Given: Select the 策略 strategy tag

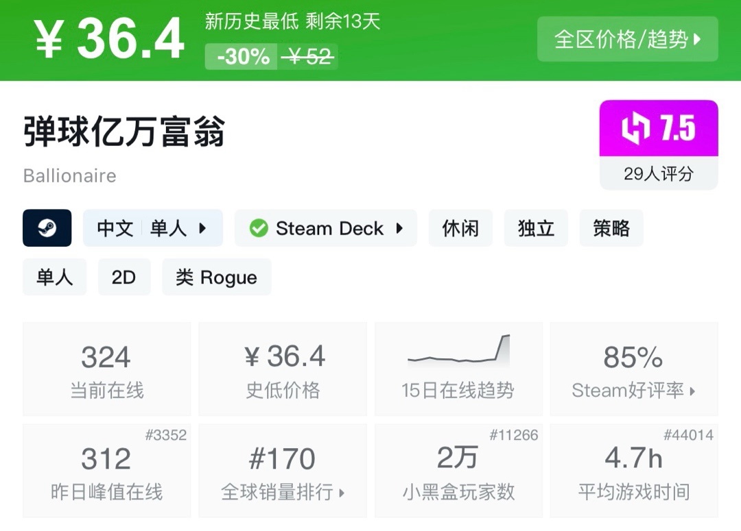Looking at the screenshot, I should [611, 228].
